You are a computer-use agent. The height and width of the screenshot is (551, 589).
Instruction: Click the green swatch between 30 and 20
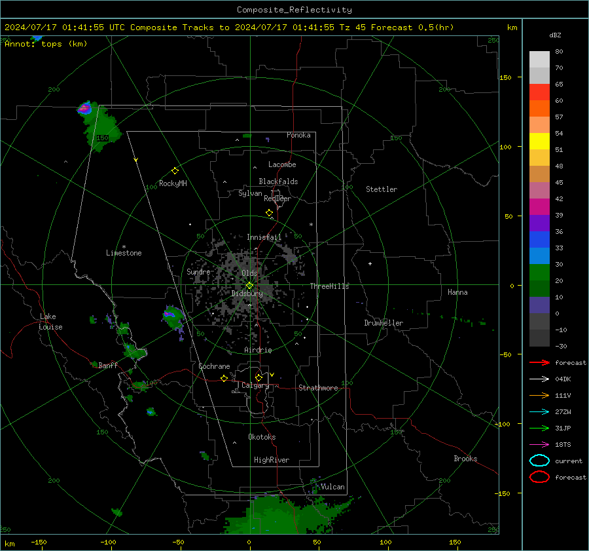(539, 272)
